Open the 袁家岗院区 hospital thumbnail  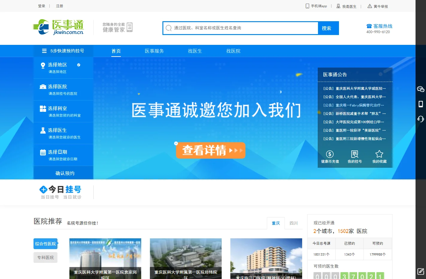coord(105,259)
